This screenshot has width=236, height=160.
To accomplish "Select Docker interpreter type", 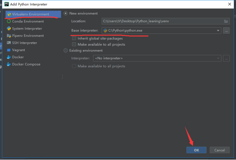I will click(x=33, y=57).
